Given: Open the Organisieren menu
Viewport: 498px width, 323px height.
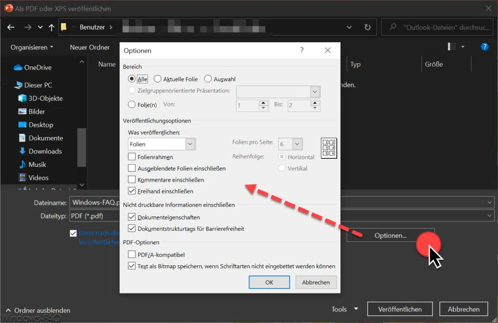Looking at the screenshot, I should click(x=32, y=47).
